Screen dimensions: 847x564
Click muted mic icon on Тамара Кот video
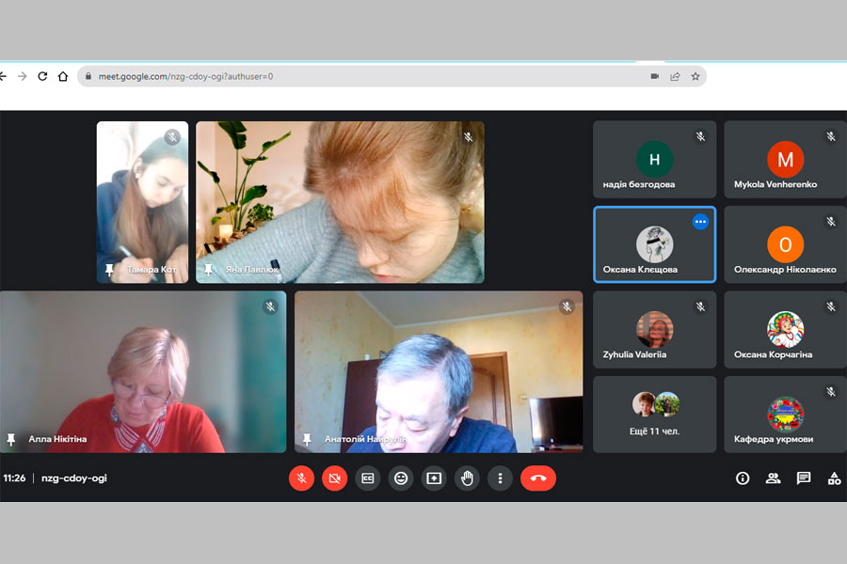click(x=173, y=137)
